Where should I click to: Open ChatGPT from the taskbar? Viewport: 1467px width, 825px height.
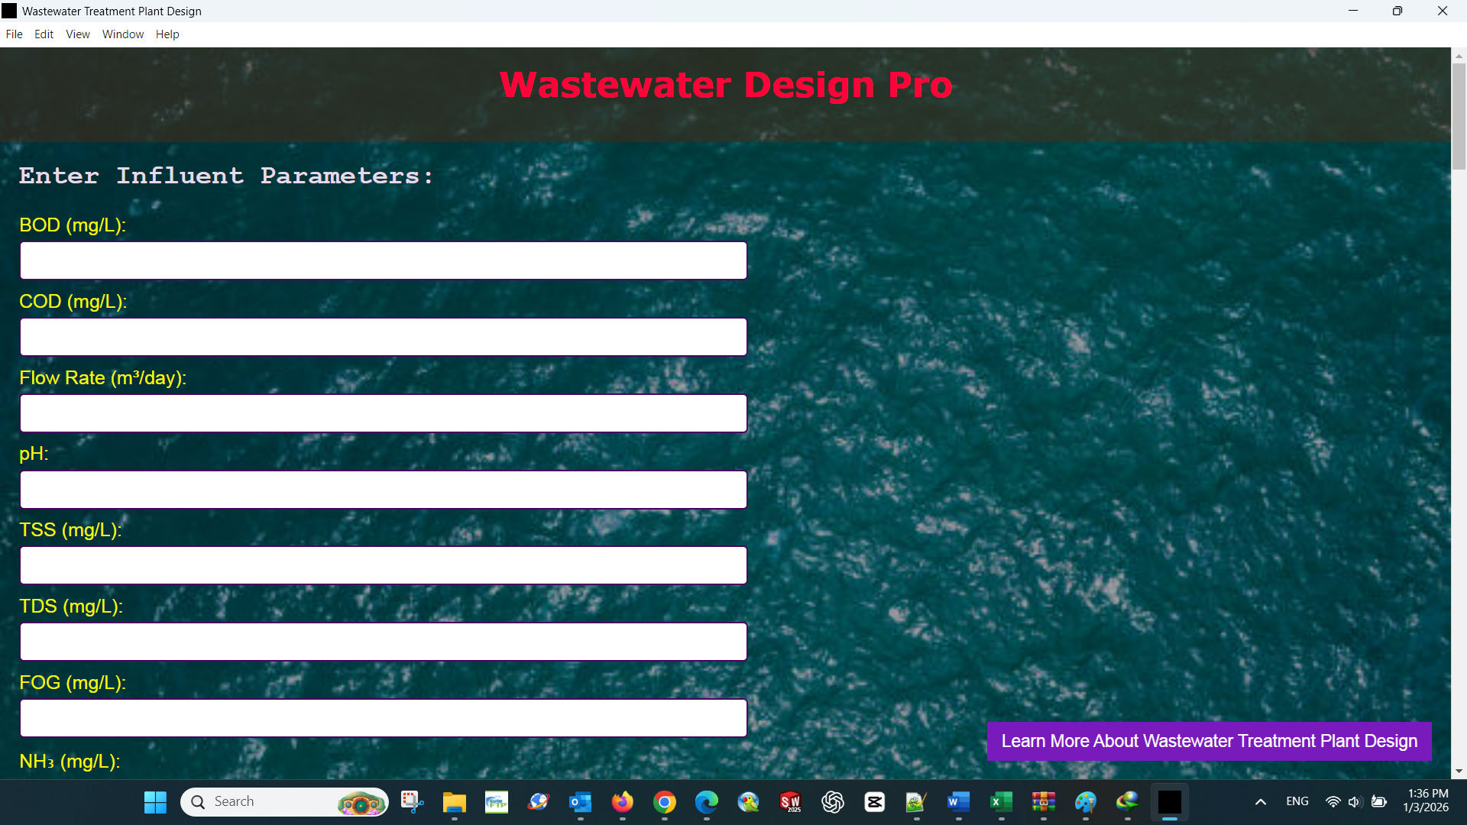point(832,802)
